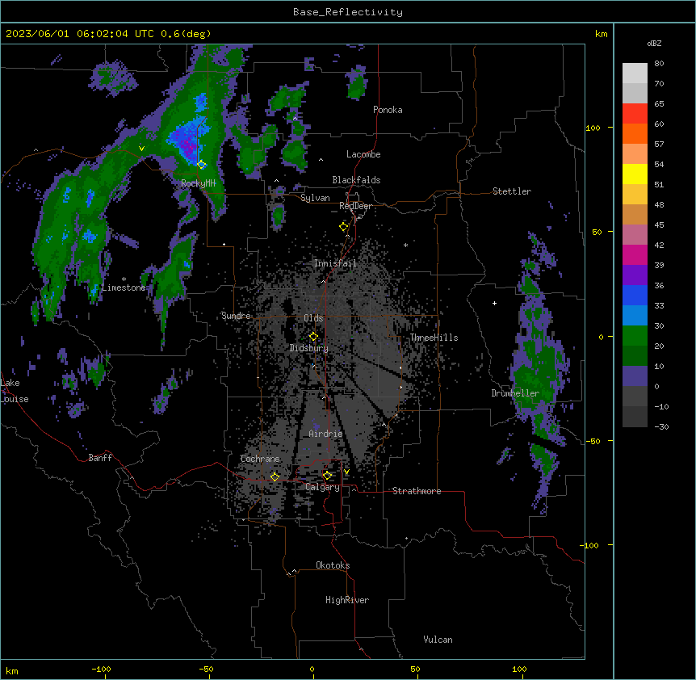Click the white caret marker west of Lacombe
Screen dimensions: 696x680
coord(321,160)
